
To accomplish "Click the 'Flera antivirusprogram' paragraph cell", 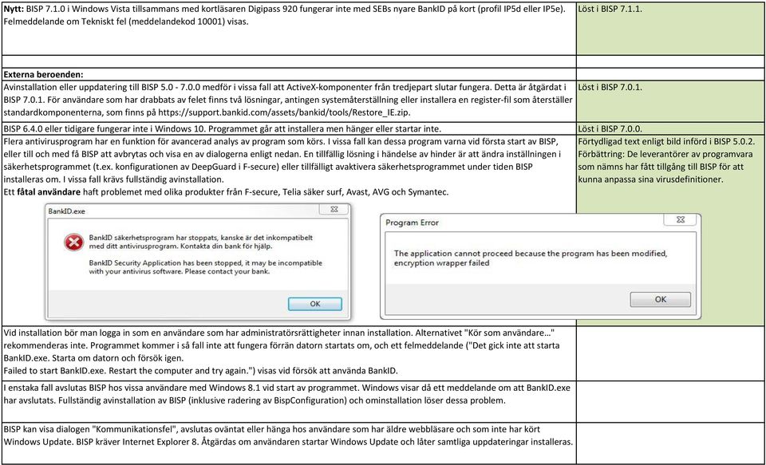I will pos(289,231).
